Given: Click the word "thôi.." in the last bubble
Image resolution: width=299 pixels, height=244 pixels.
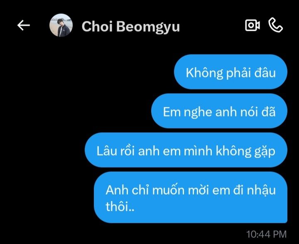Looking at the screenshot, I should [x=120, y=206].
